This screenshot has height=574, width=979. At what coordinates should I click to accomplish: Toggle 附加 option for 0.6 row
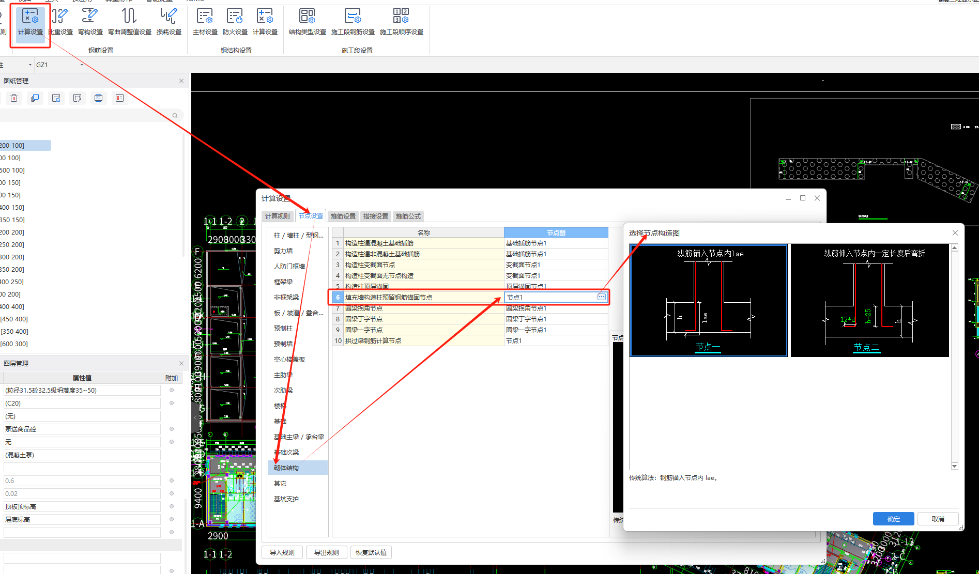[x=172, y=480]
